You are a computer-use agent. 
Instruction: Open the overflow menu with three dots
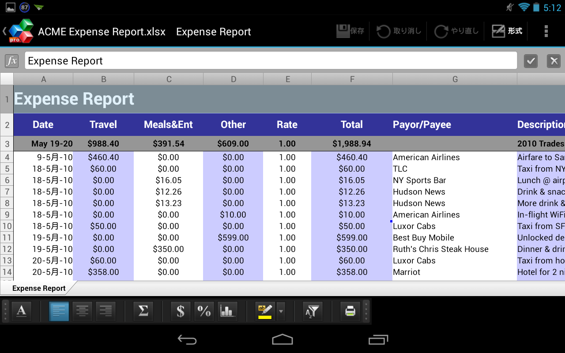click(546, 31)
